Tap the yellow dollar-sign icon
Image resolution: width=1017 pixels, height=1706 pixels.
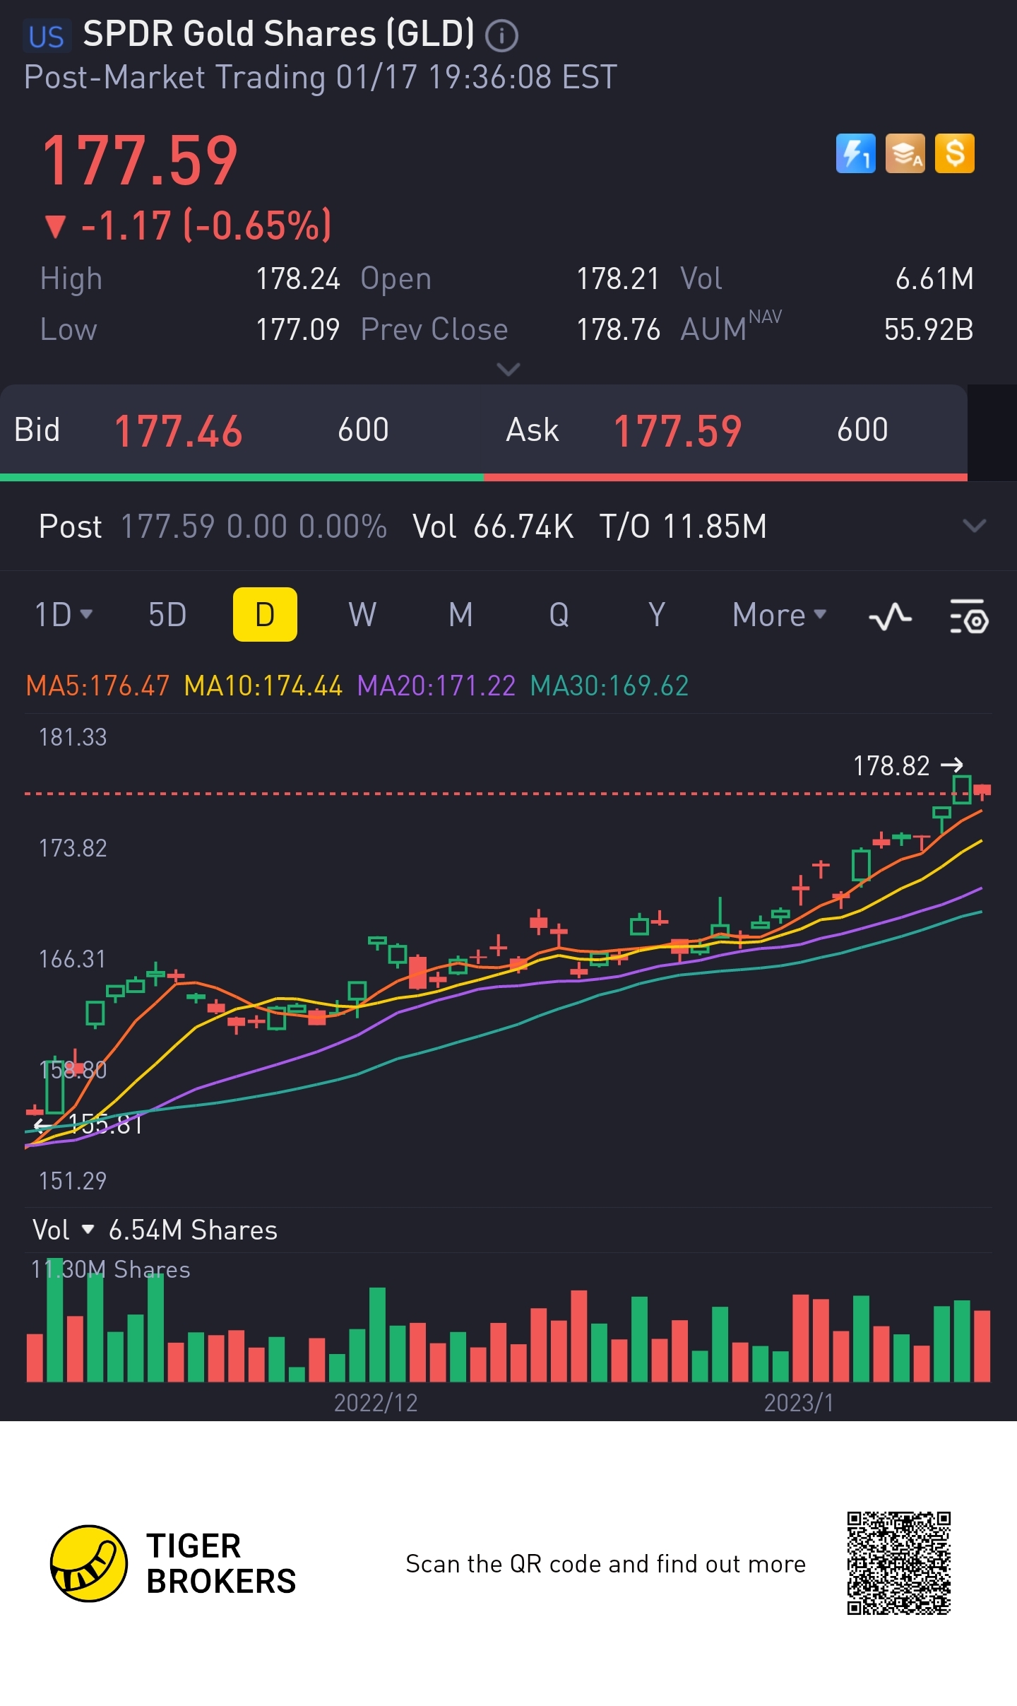click(954, 153)
